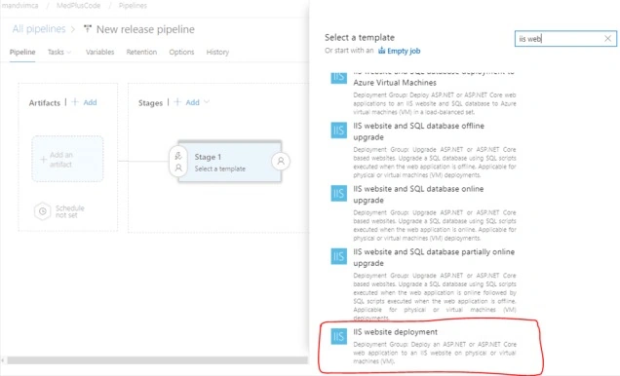
Task: Open the Variables tab
Action: click(100, 53)
